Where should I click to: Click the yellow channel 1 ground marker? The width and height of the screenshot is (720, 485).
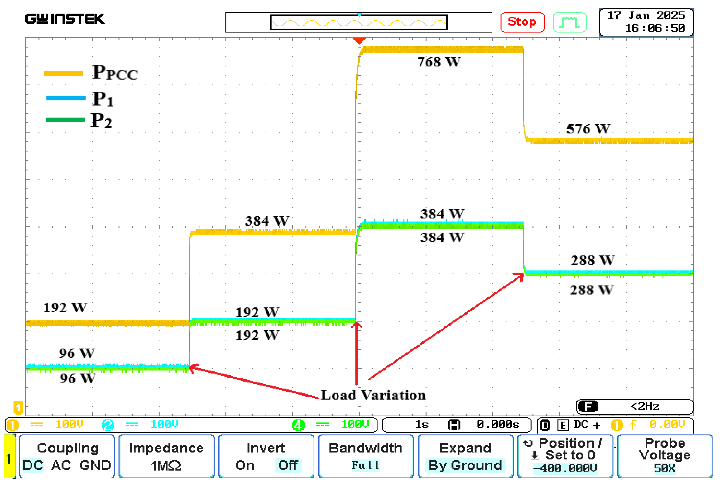coord(18,407)
